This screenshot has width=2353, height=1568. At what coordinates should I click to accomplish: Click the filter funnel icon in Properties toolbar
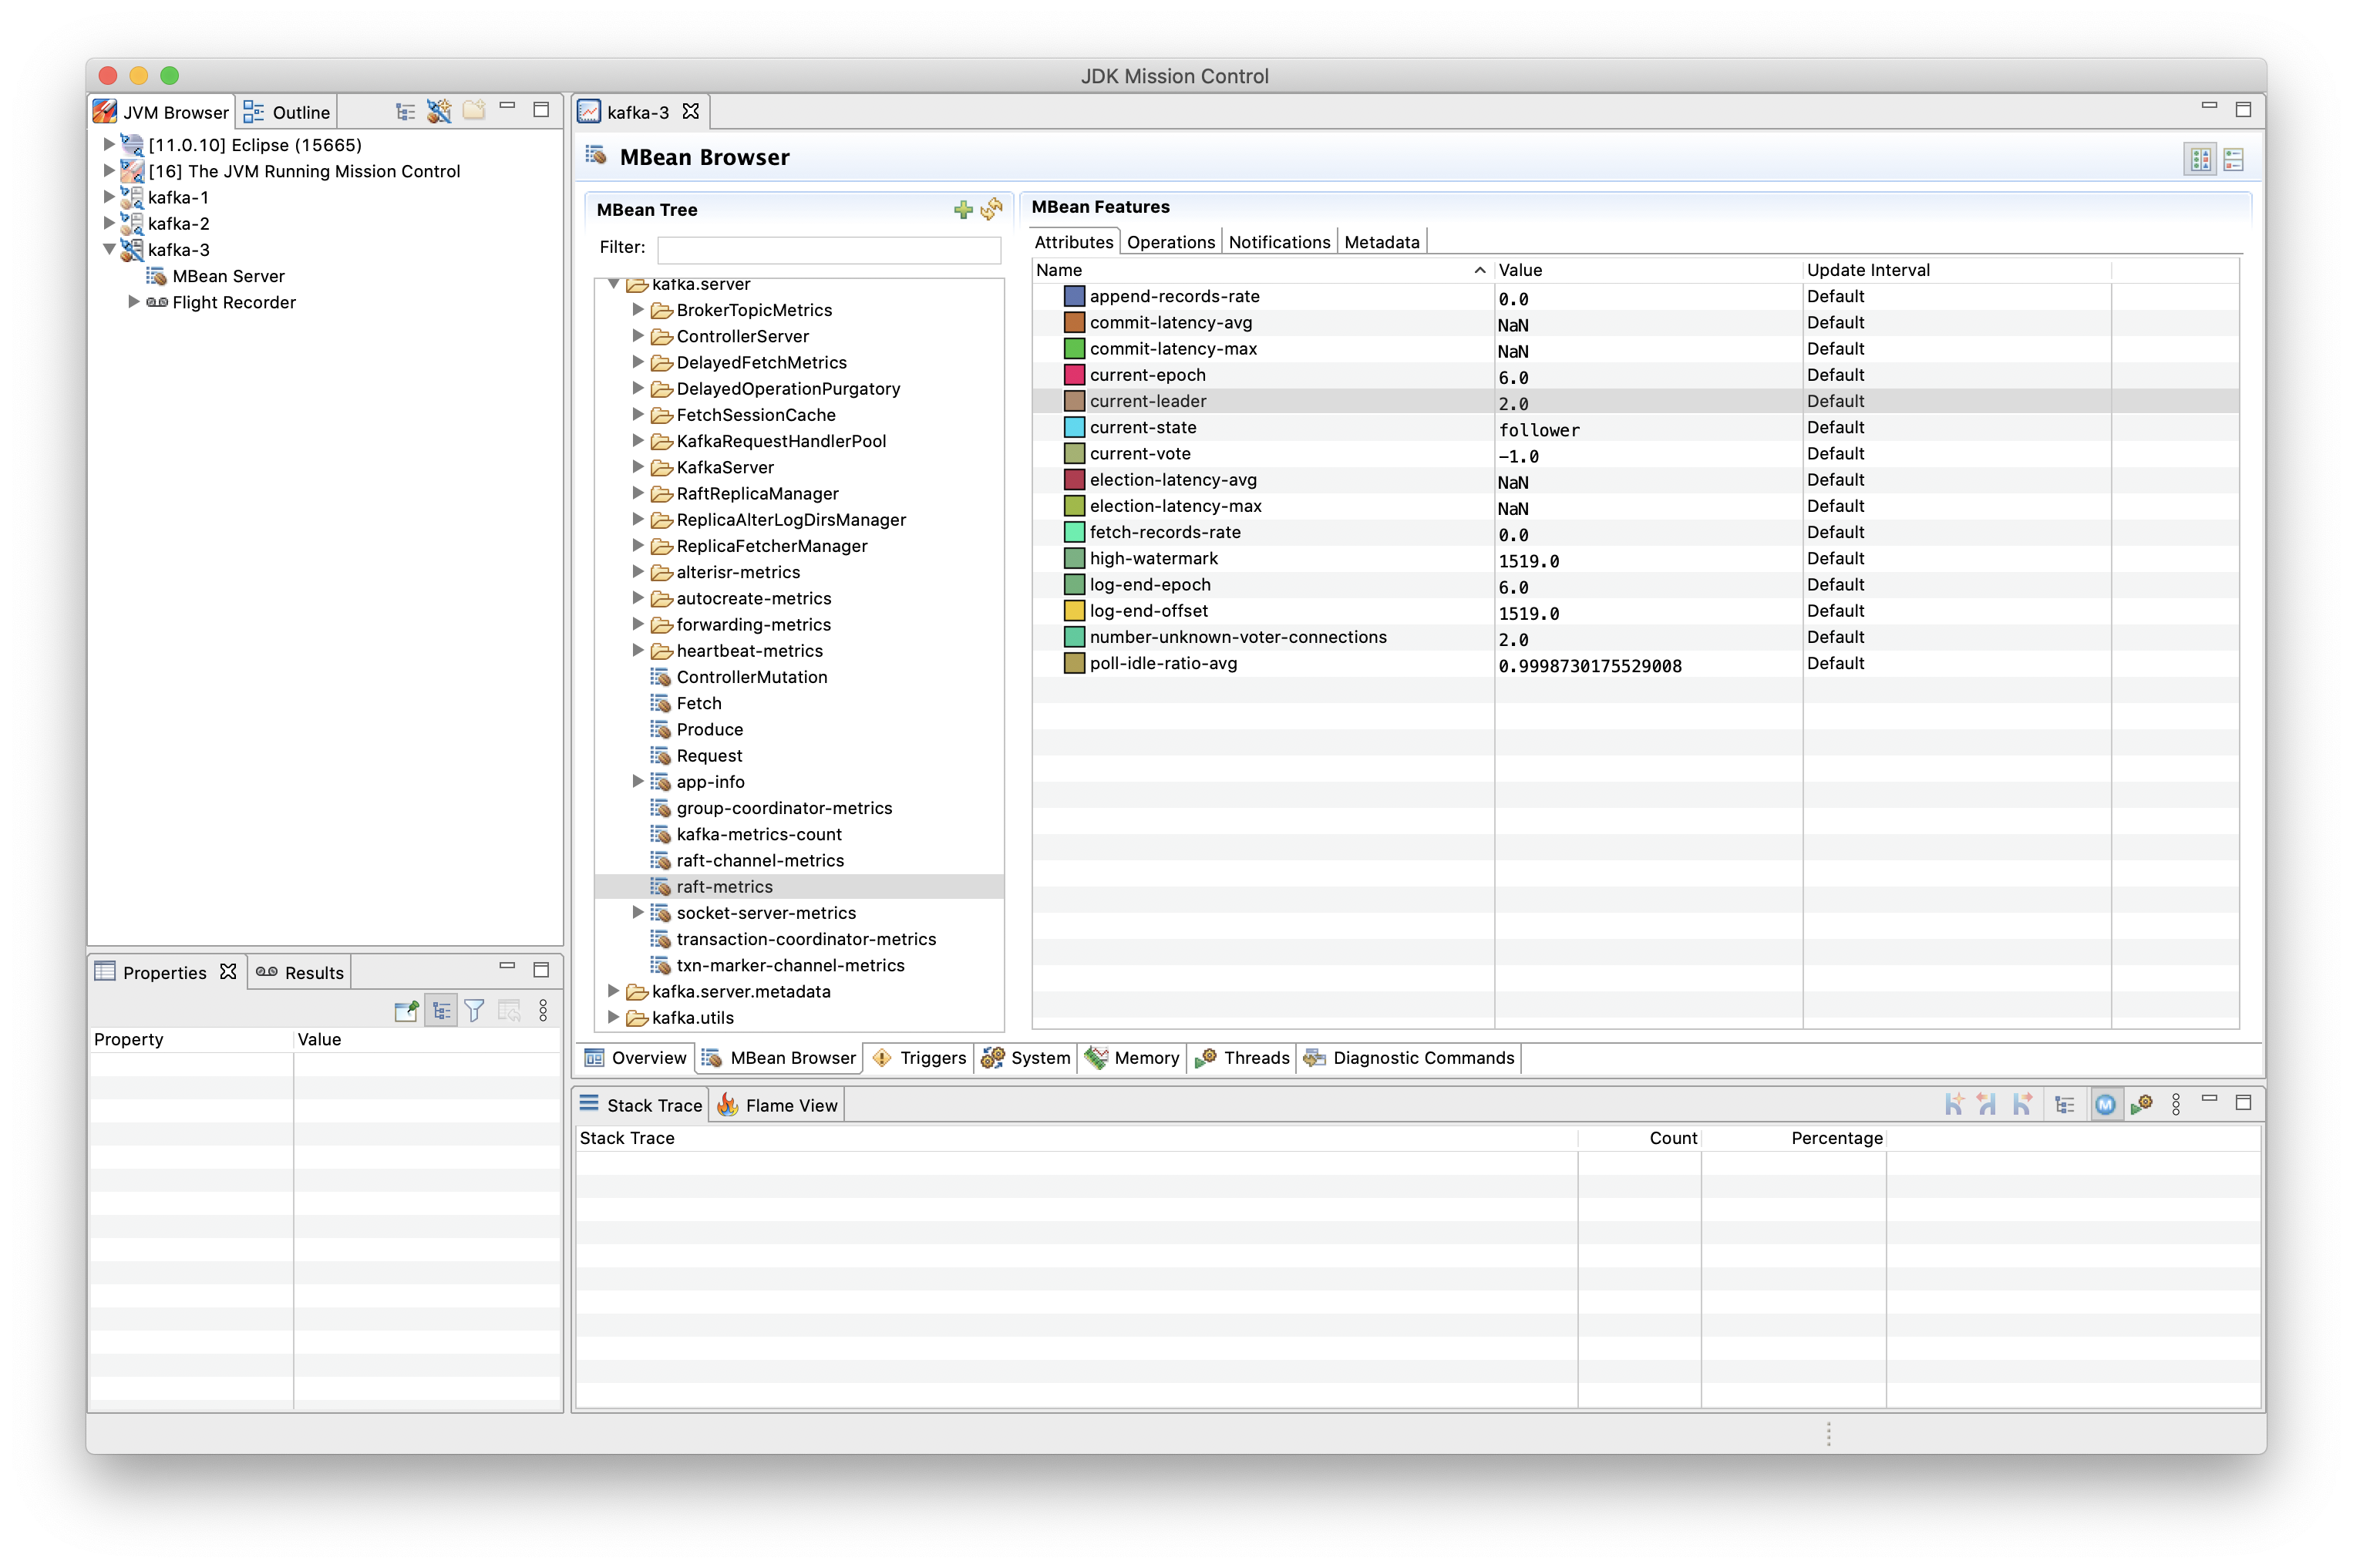coord(475,1011)
